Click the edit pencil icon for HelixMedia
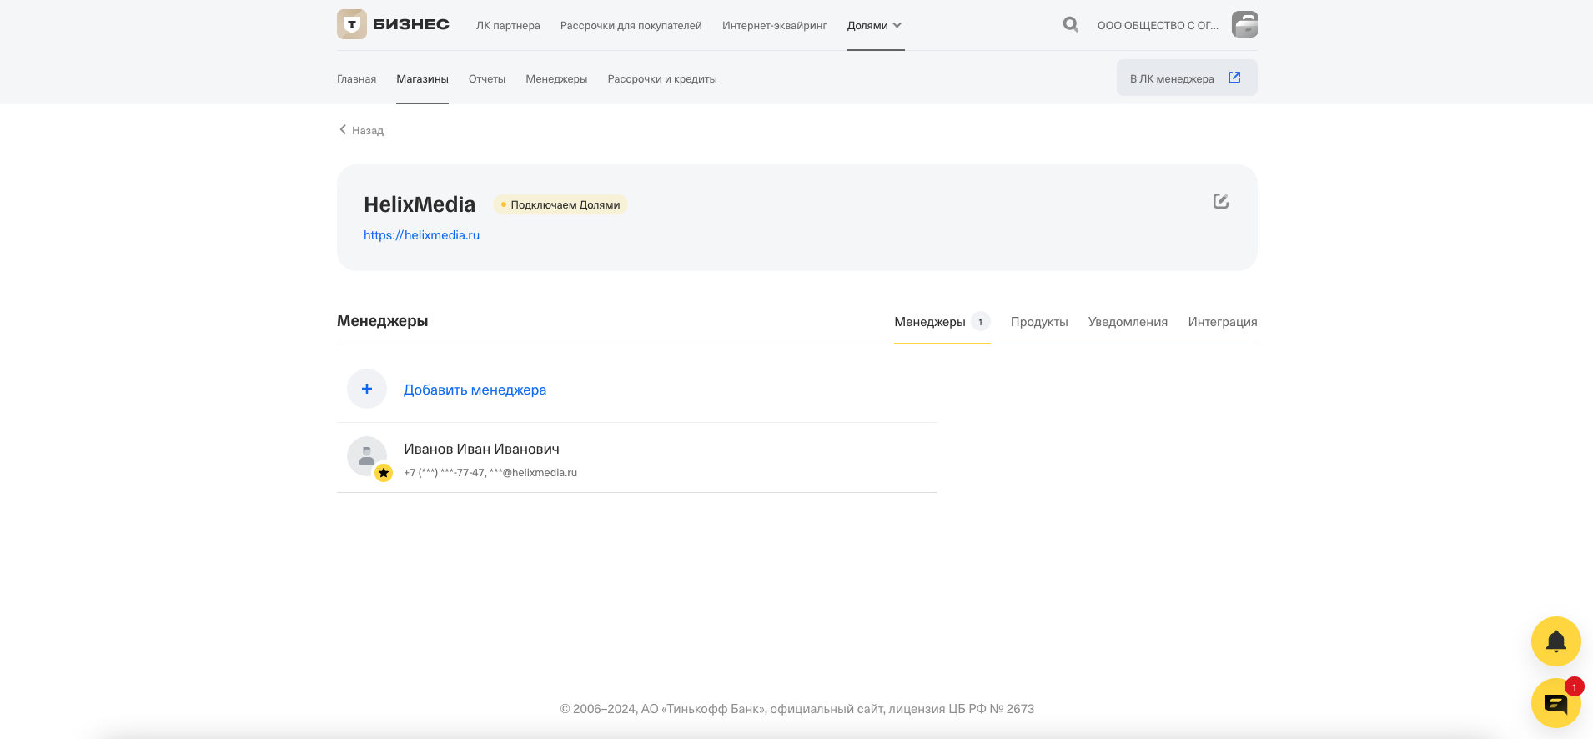The image size is (1593, 739). (x=1221, y=201)
